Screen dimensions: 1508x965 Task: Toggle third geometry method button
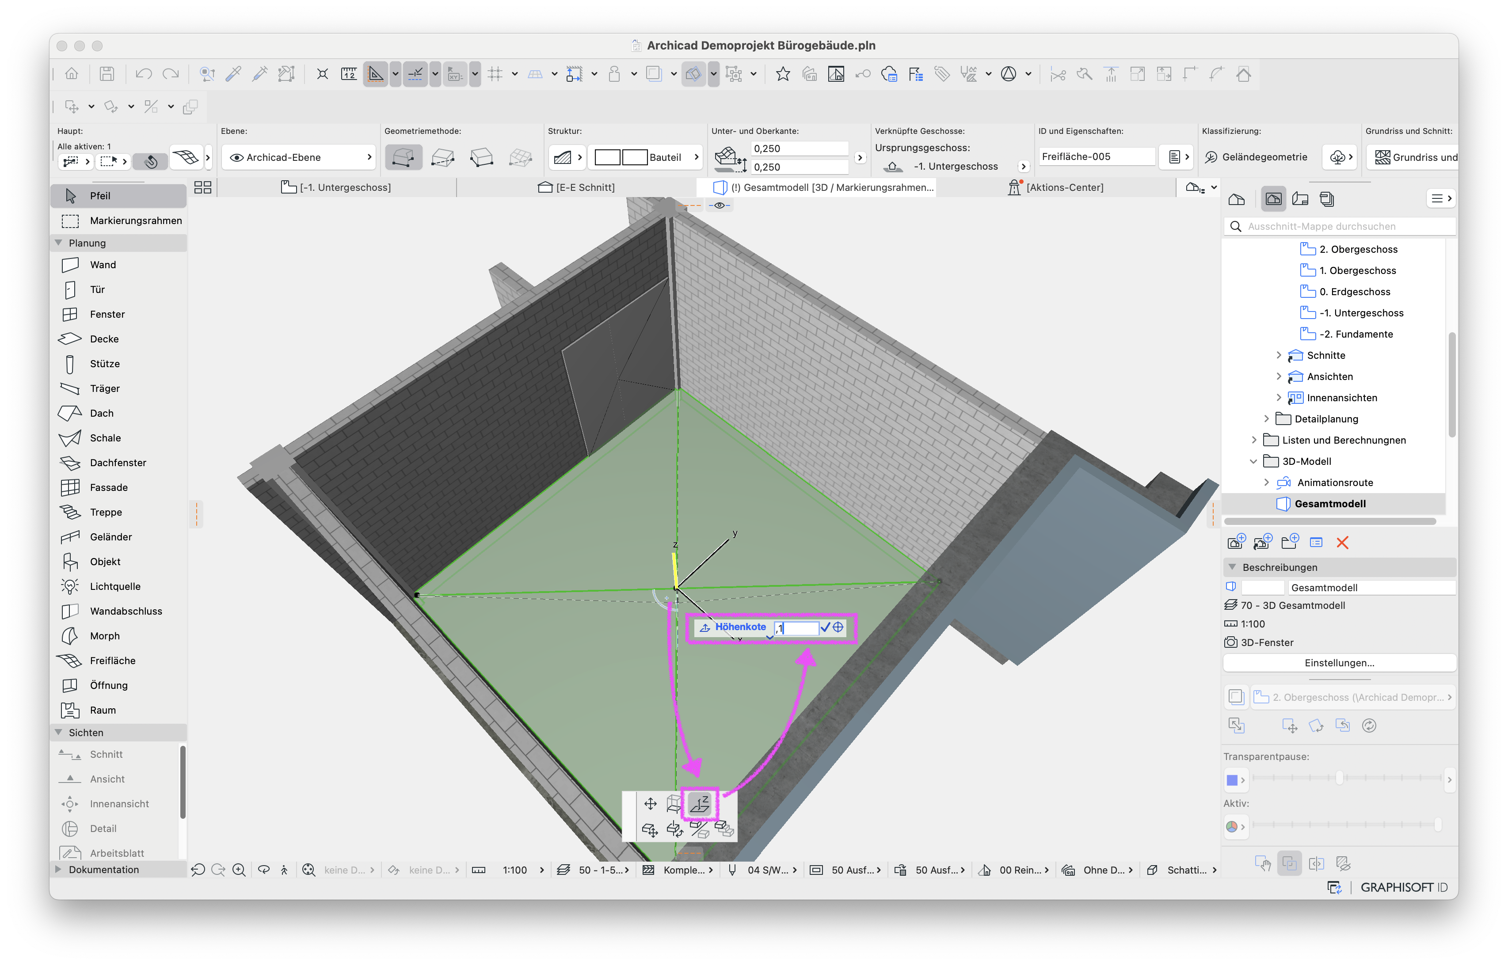coord(481,157)
